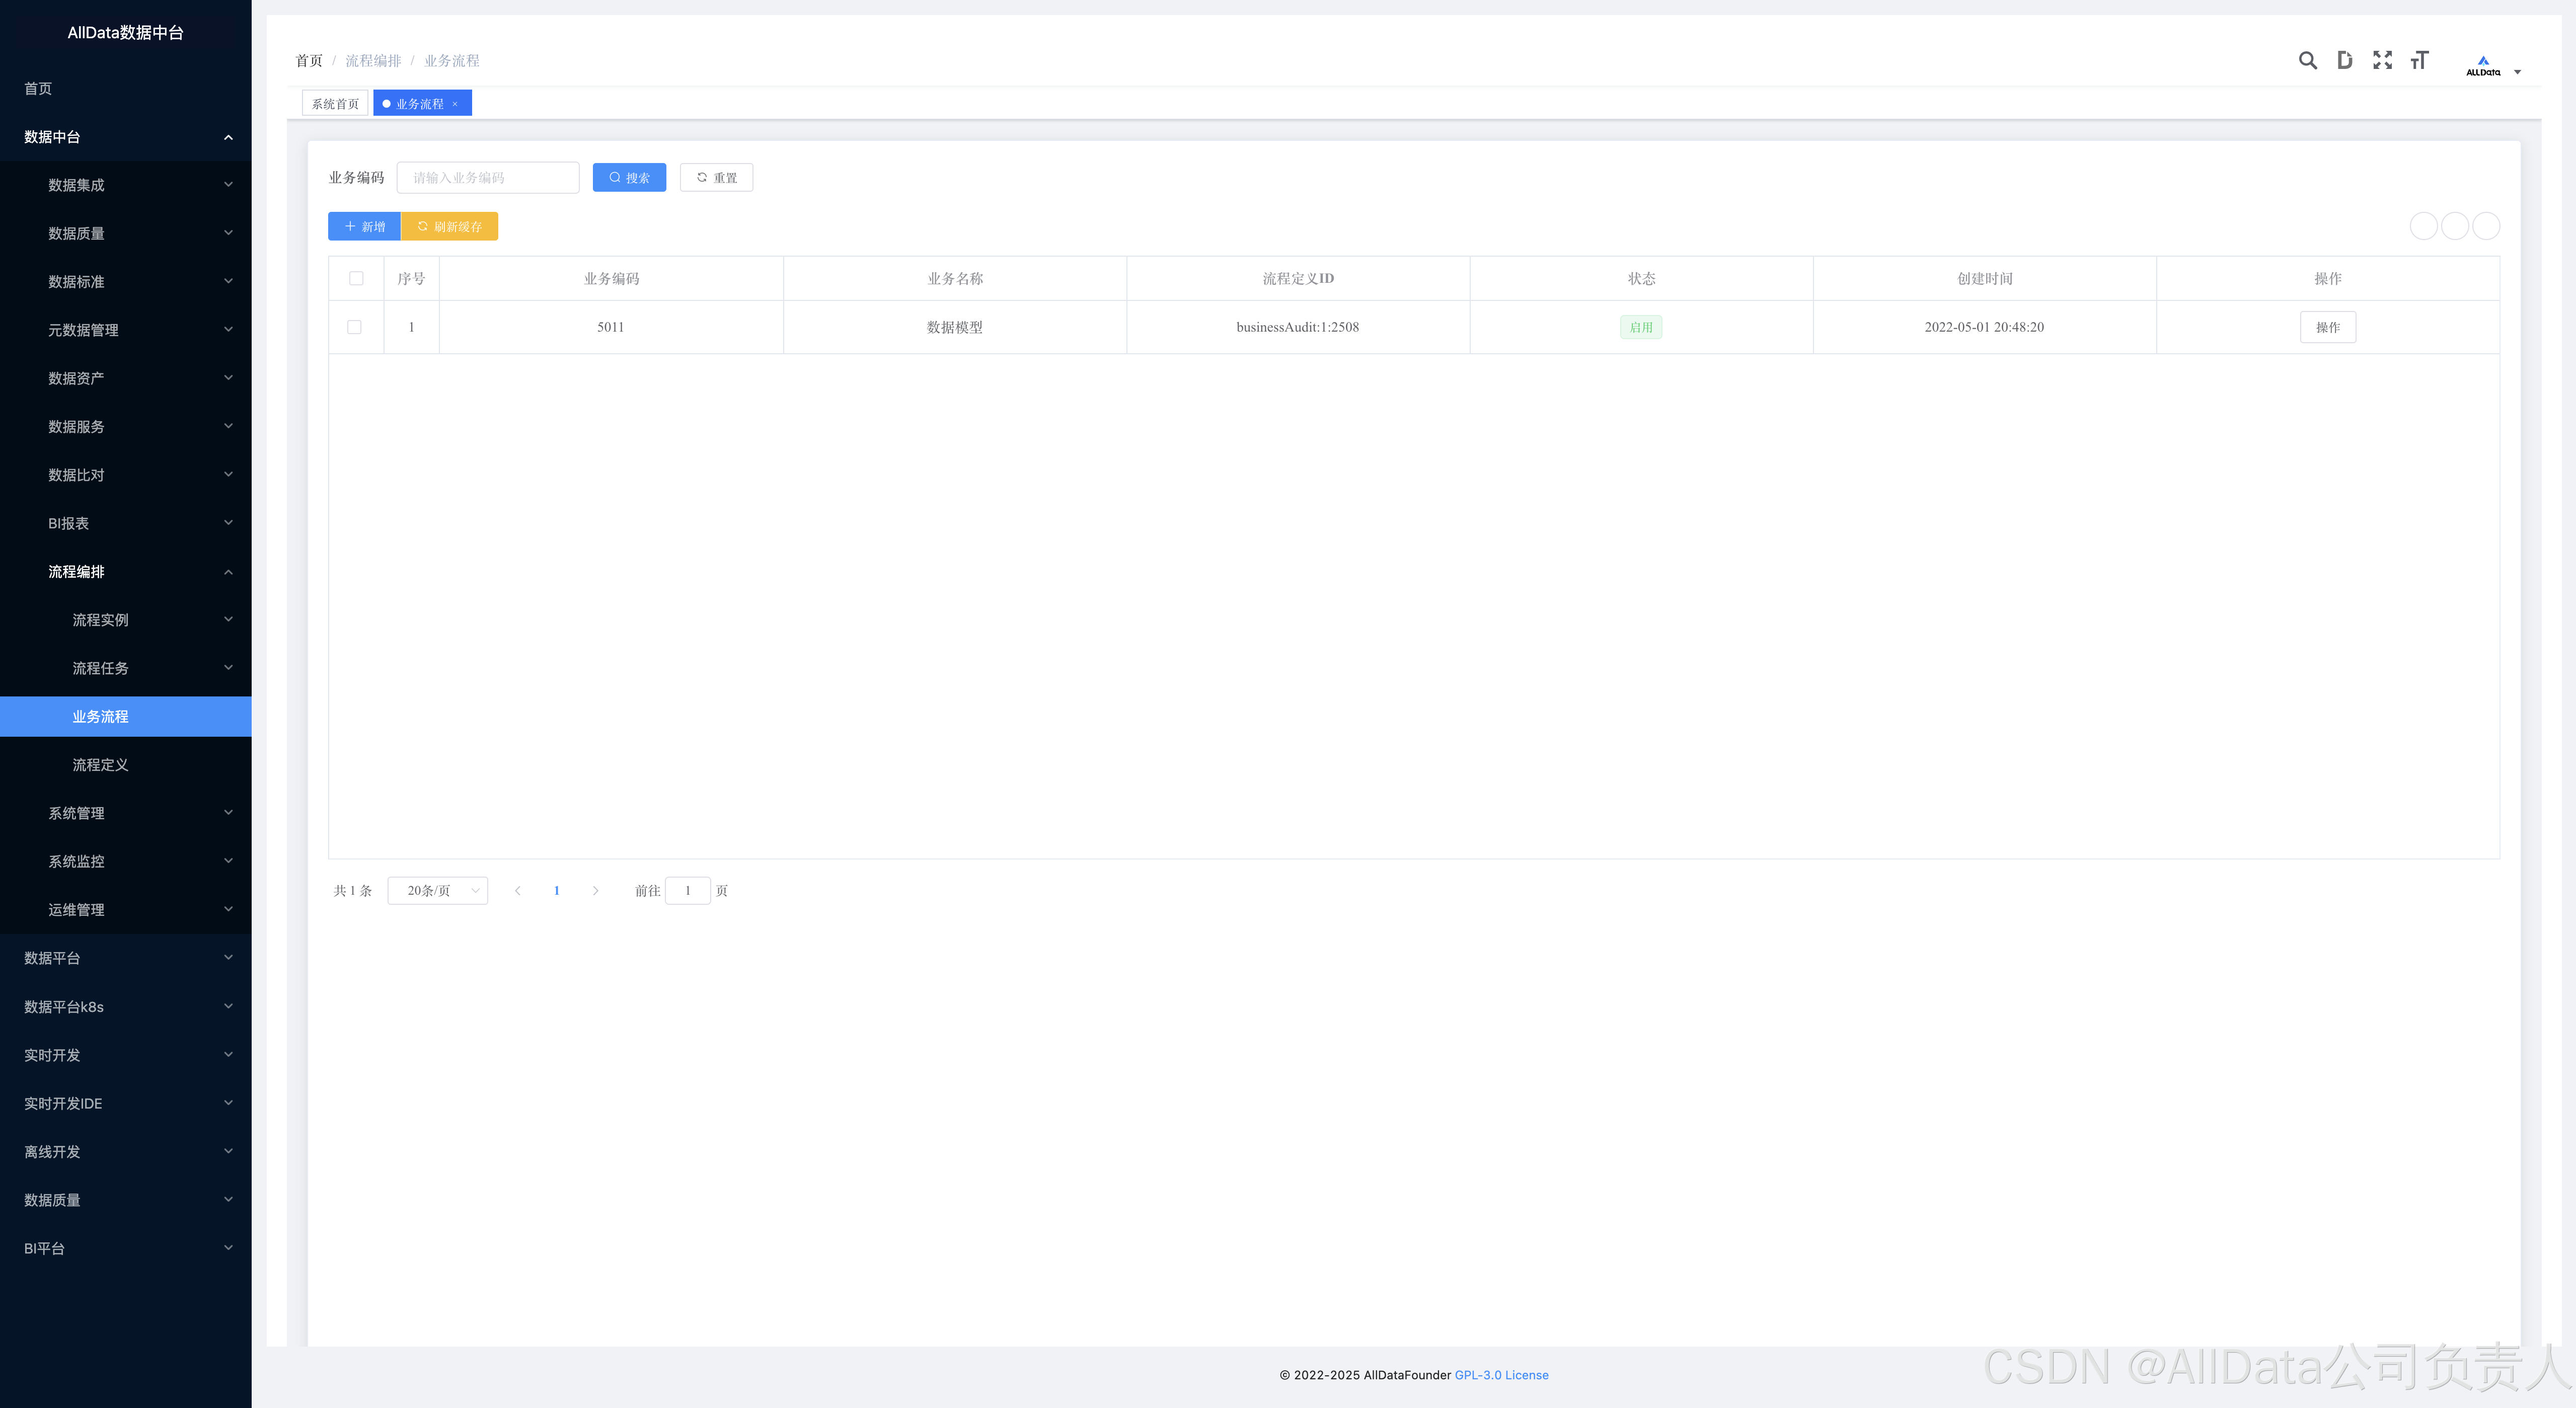The height and width of the screenshot is (1408, 2576).
Task: Open the font size (tT) icon
Action: tap(2419, 61)
